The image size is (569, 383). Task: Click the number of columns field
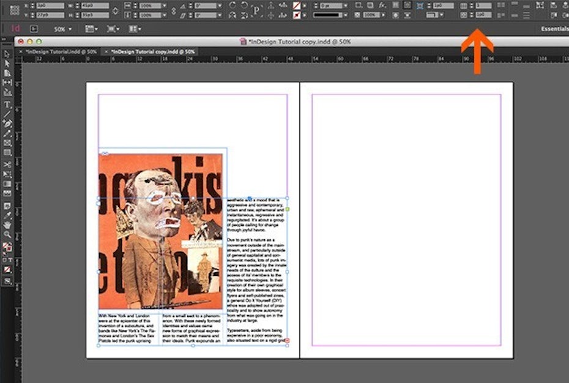[x=483, y=6]
